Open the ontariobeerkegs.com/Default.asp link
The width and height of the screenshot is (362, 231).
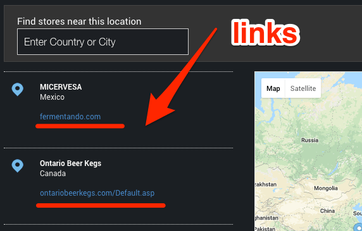[x=97, y=192]
